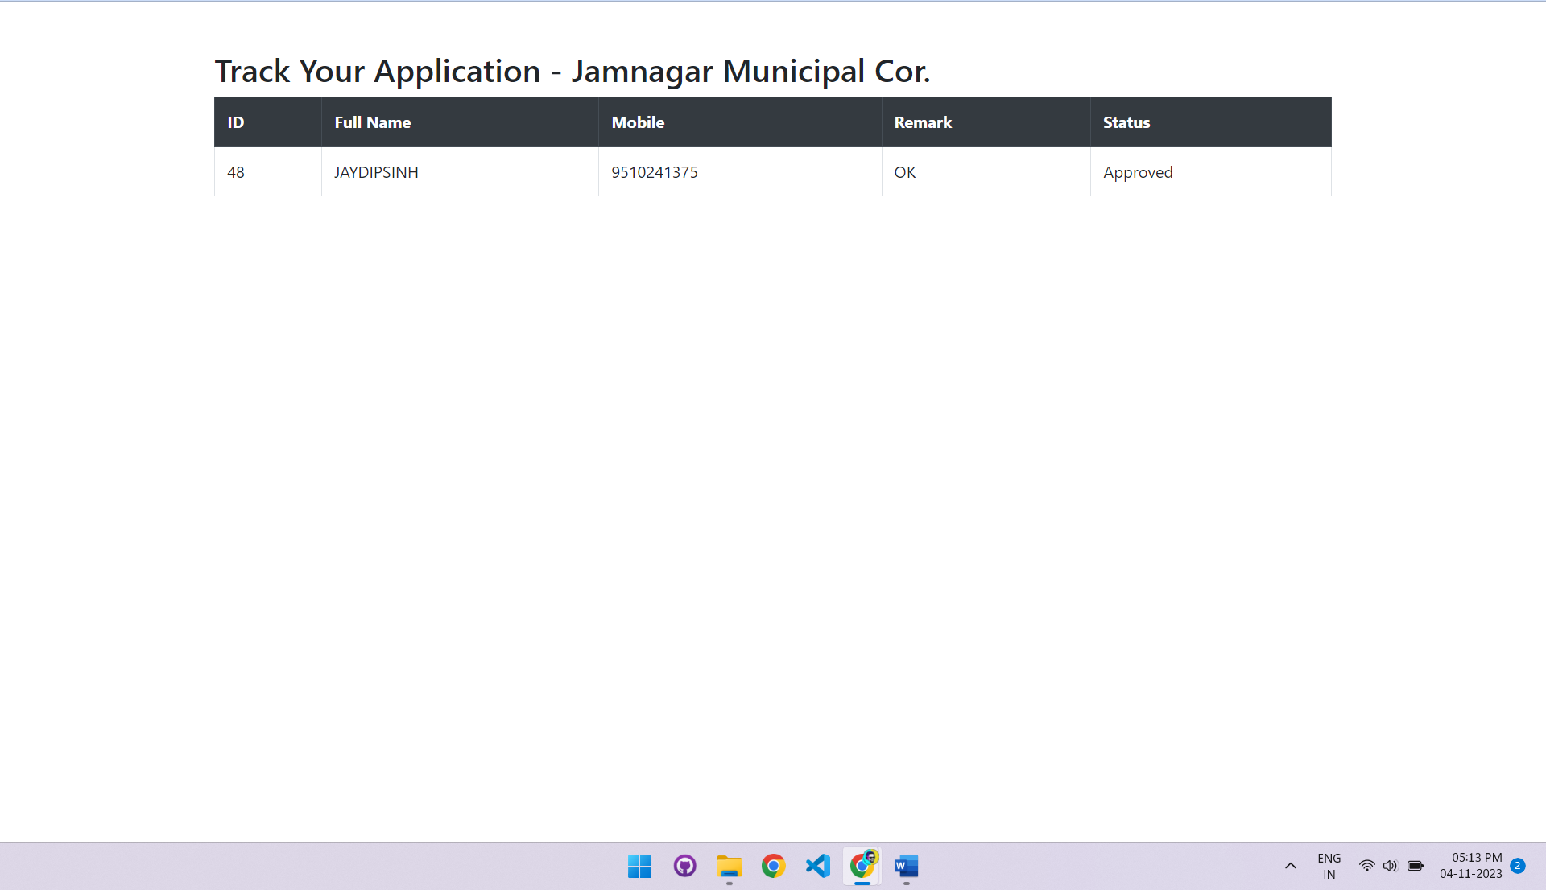Screen dimensions: 1546x890
Task: Open Wi-Fi network settings icon
Action: coord(1366,867)
